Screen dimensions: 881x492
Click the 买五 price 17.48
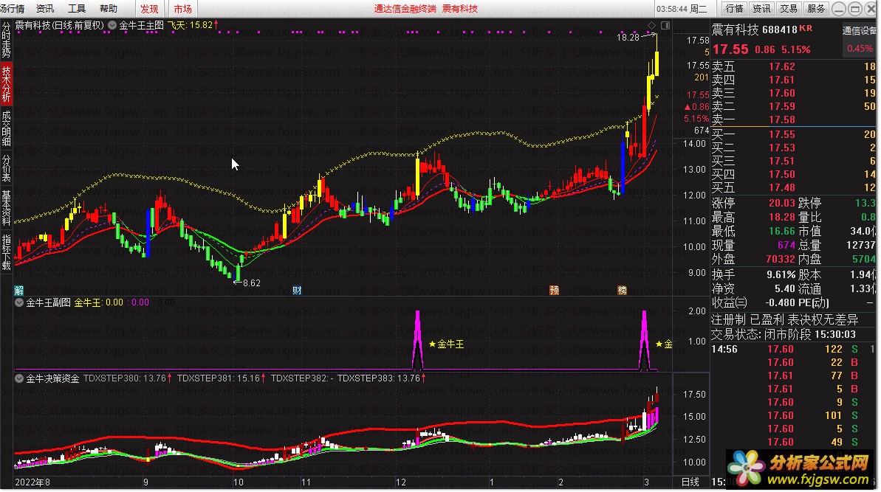pyautogui.click(x=781, y=187)
